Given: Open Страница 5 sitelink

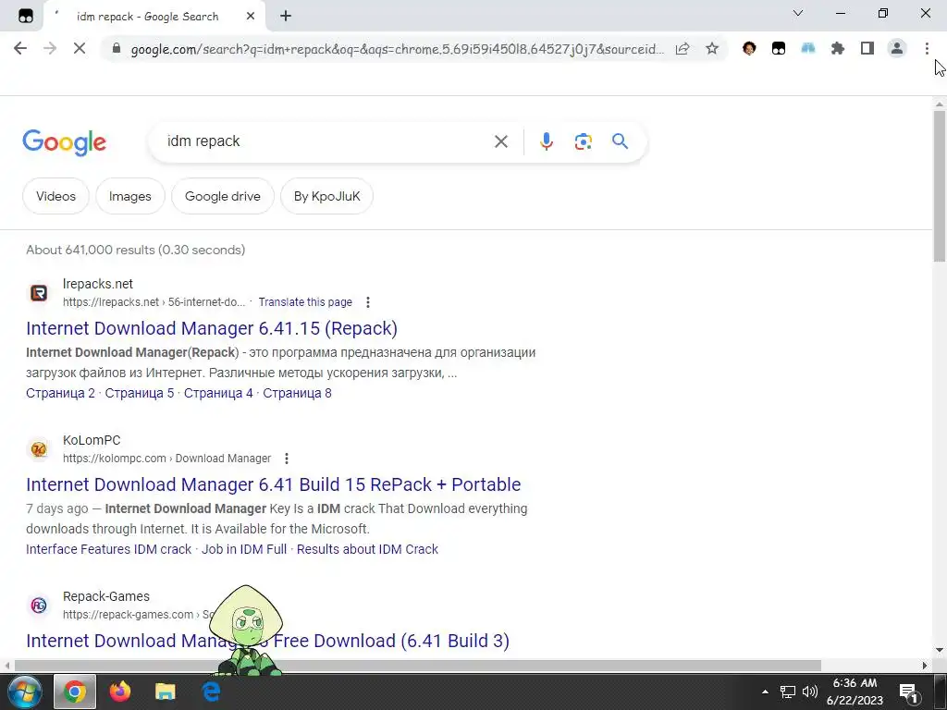Looking at the screenshot, I should (x=140, y=393).
